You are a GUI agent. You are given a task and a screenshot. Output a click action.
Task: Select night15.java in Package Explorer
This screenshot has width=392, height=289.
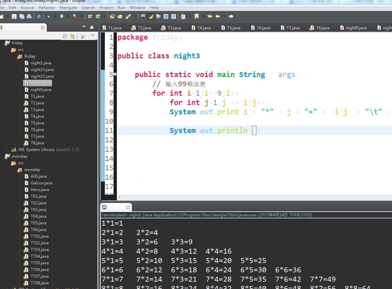39,70
